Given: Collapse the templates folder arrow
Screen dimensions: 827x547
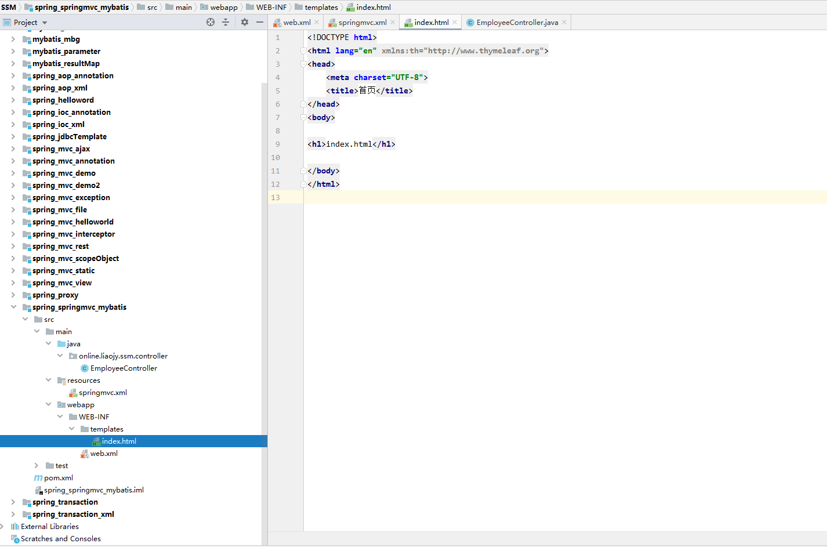Looking at the screenshot, I should tap(71, 429).
